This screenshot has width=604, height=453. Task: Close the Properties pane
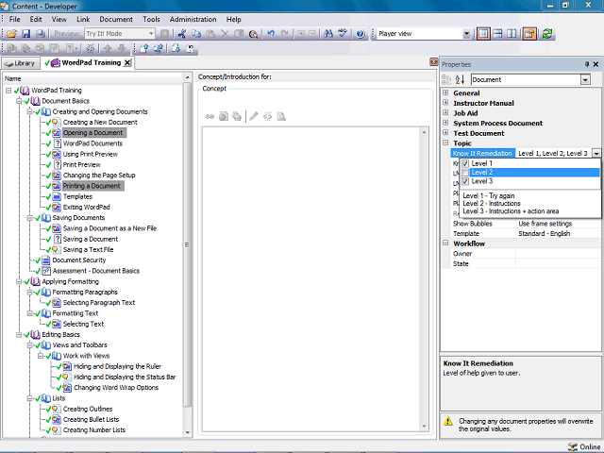tap(596, 64)
